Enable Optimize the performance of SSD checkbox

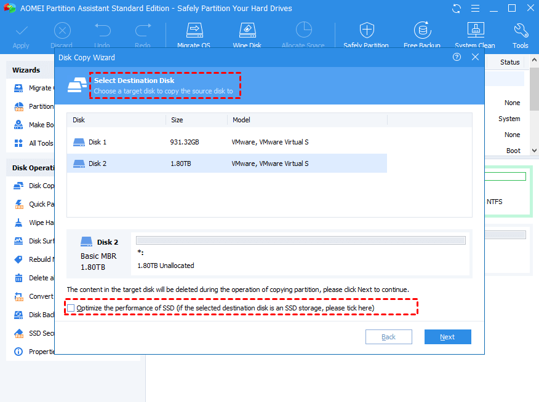pyautogui.click(x=71, y=307)
